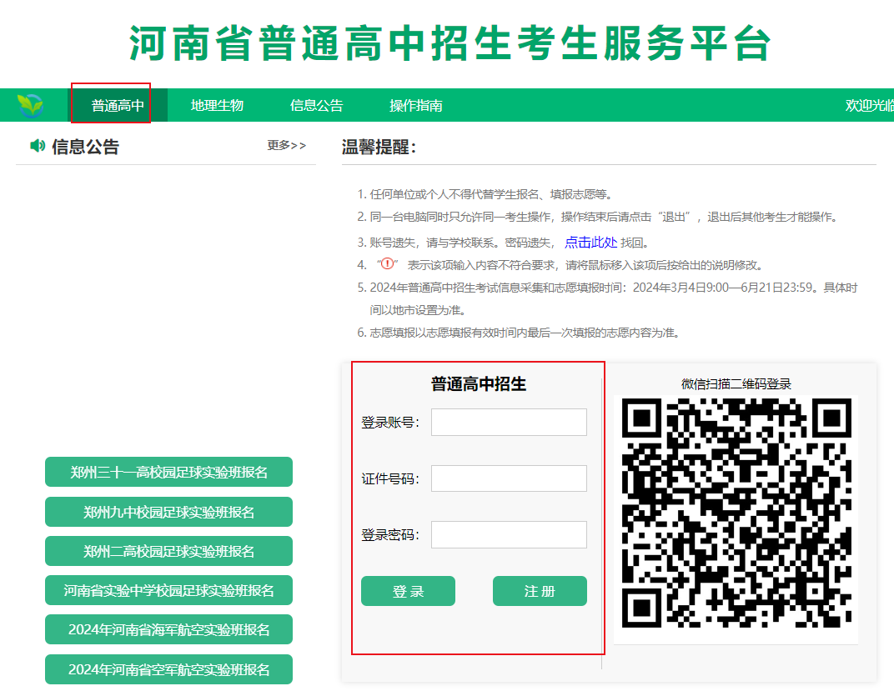Click the WeChat login QR code

[736, 512]
